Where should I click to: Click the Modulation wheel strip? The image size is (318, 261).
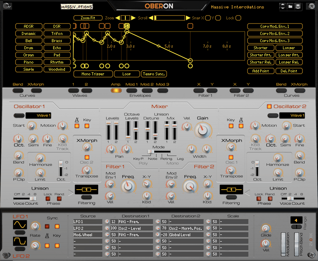[283, 244]
